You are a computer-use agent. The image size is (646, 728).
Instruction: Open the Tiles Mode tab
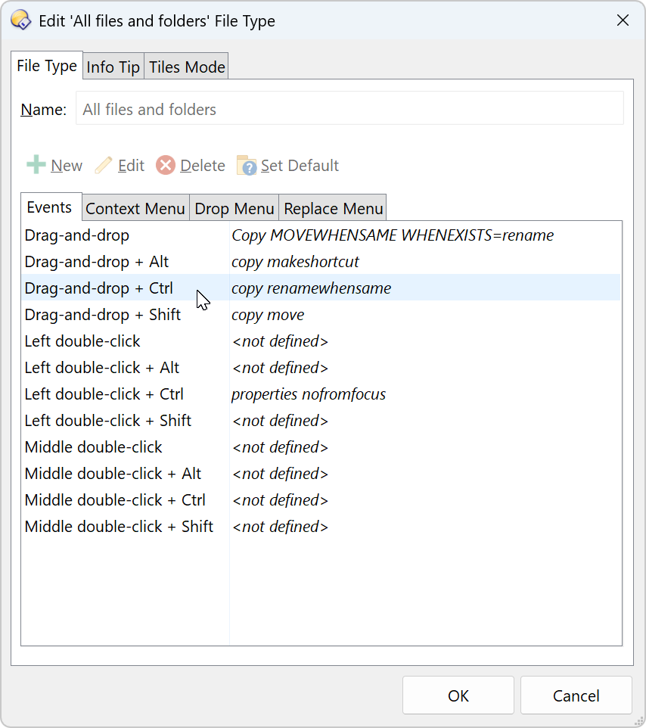[x=187, y=67]
